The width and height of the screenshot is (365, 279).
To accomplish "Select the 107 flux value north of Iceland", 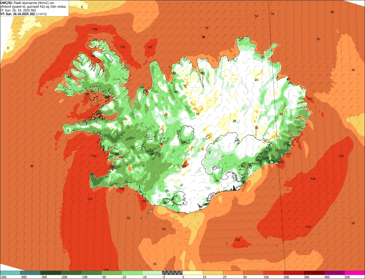I will pos(150,47).
